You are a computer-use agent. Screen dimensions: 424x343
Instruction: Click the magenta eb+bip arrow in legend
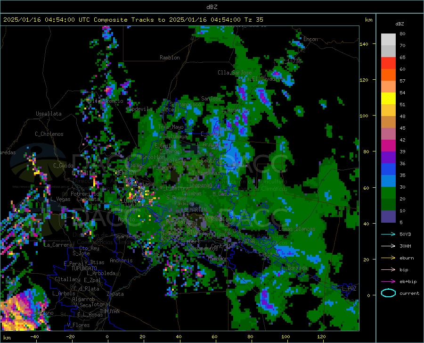(x=388, y=282)
